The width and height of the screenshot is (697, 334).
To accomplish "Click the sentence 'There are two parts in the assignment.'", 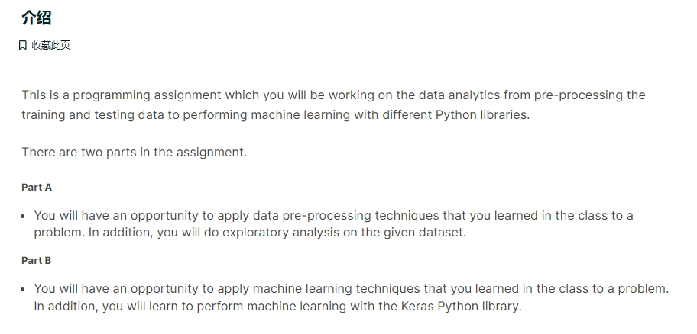I will pos(135,153).
